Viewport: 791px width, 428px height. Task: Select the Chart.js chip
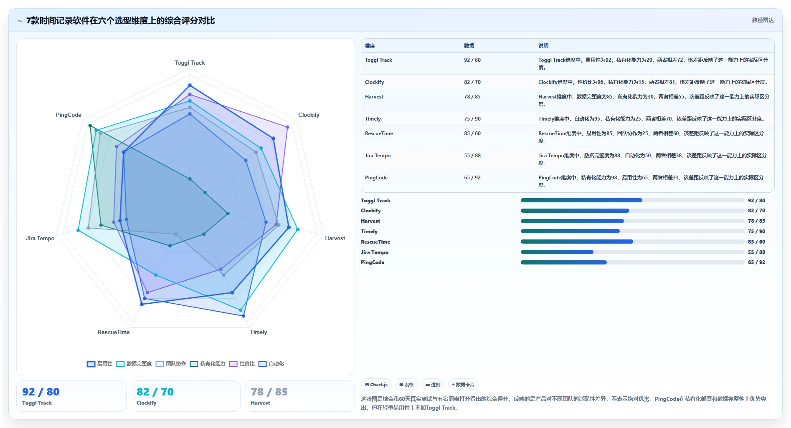pos(376,385)
